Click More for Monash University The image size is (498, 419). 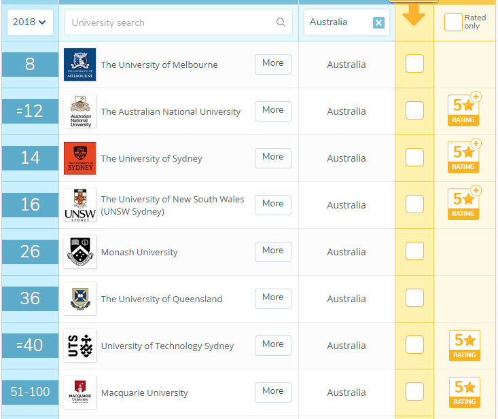click(273, 252)
